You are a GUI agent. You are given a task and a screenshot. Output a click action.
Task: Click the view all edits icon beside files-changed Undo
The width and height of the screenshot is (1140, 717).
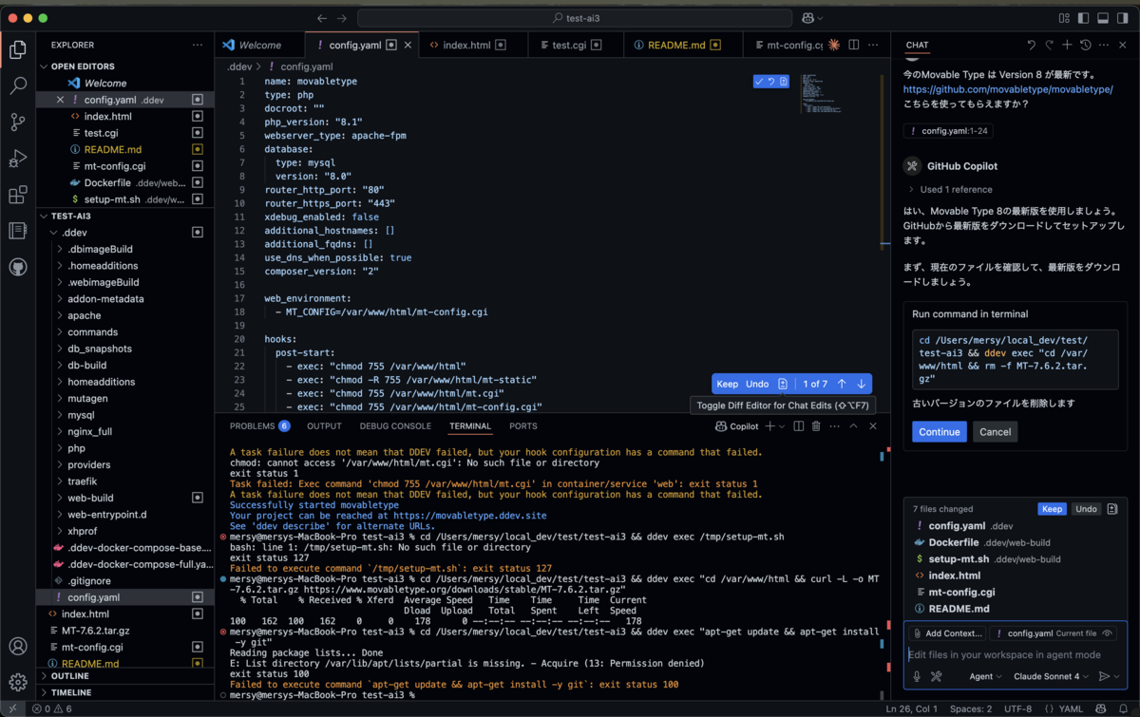tap(1112, 509)
